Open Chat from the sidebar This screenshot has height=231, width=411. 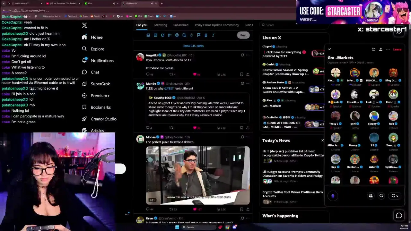[90, 72]
